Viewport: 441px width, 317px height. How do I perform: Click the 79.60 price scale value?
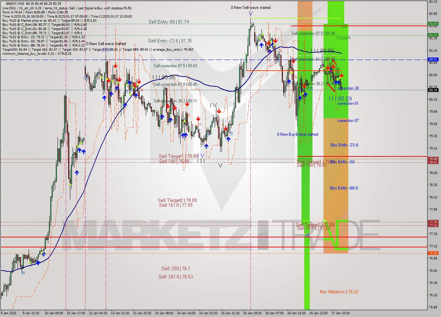click(433, 124)
